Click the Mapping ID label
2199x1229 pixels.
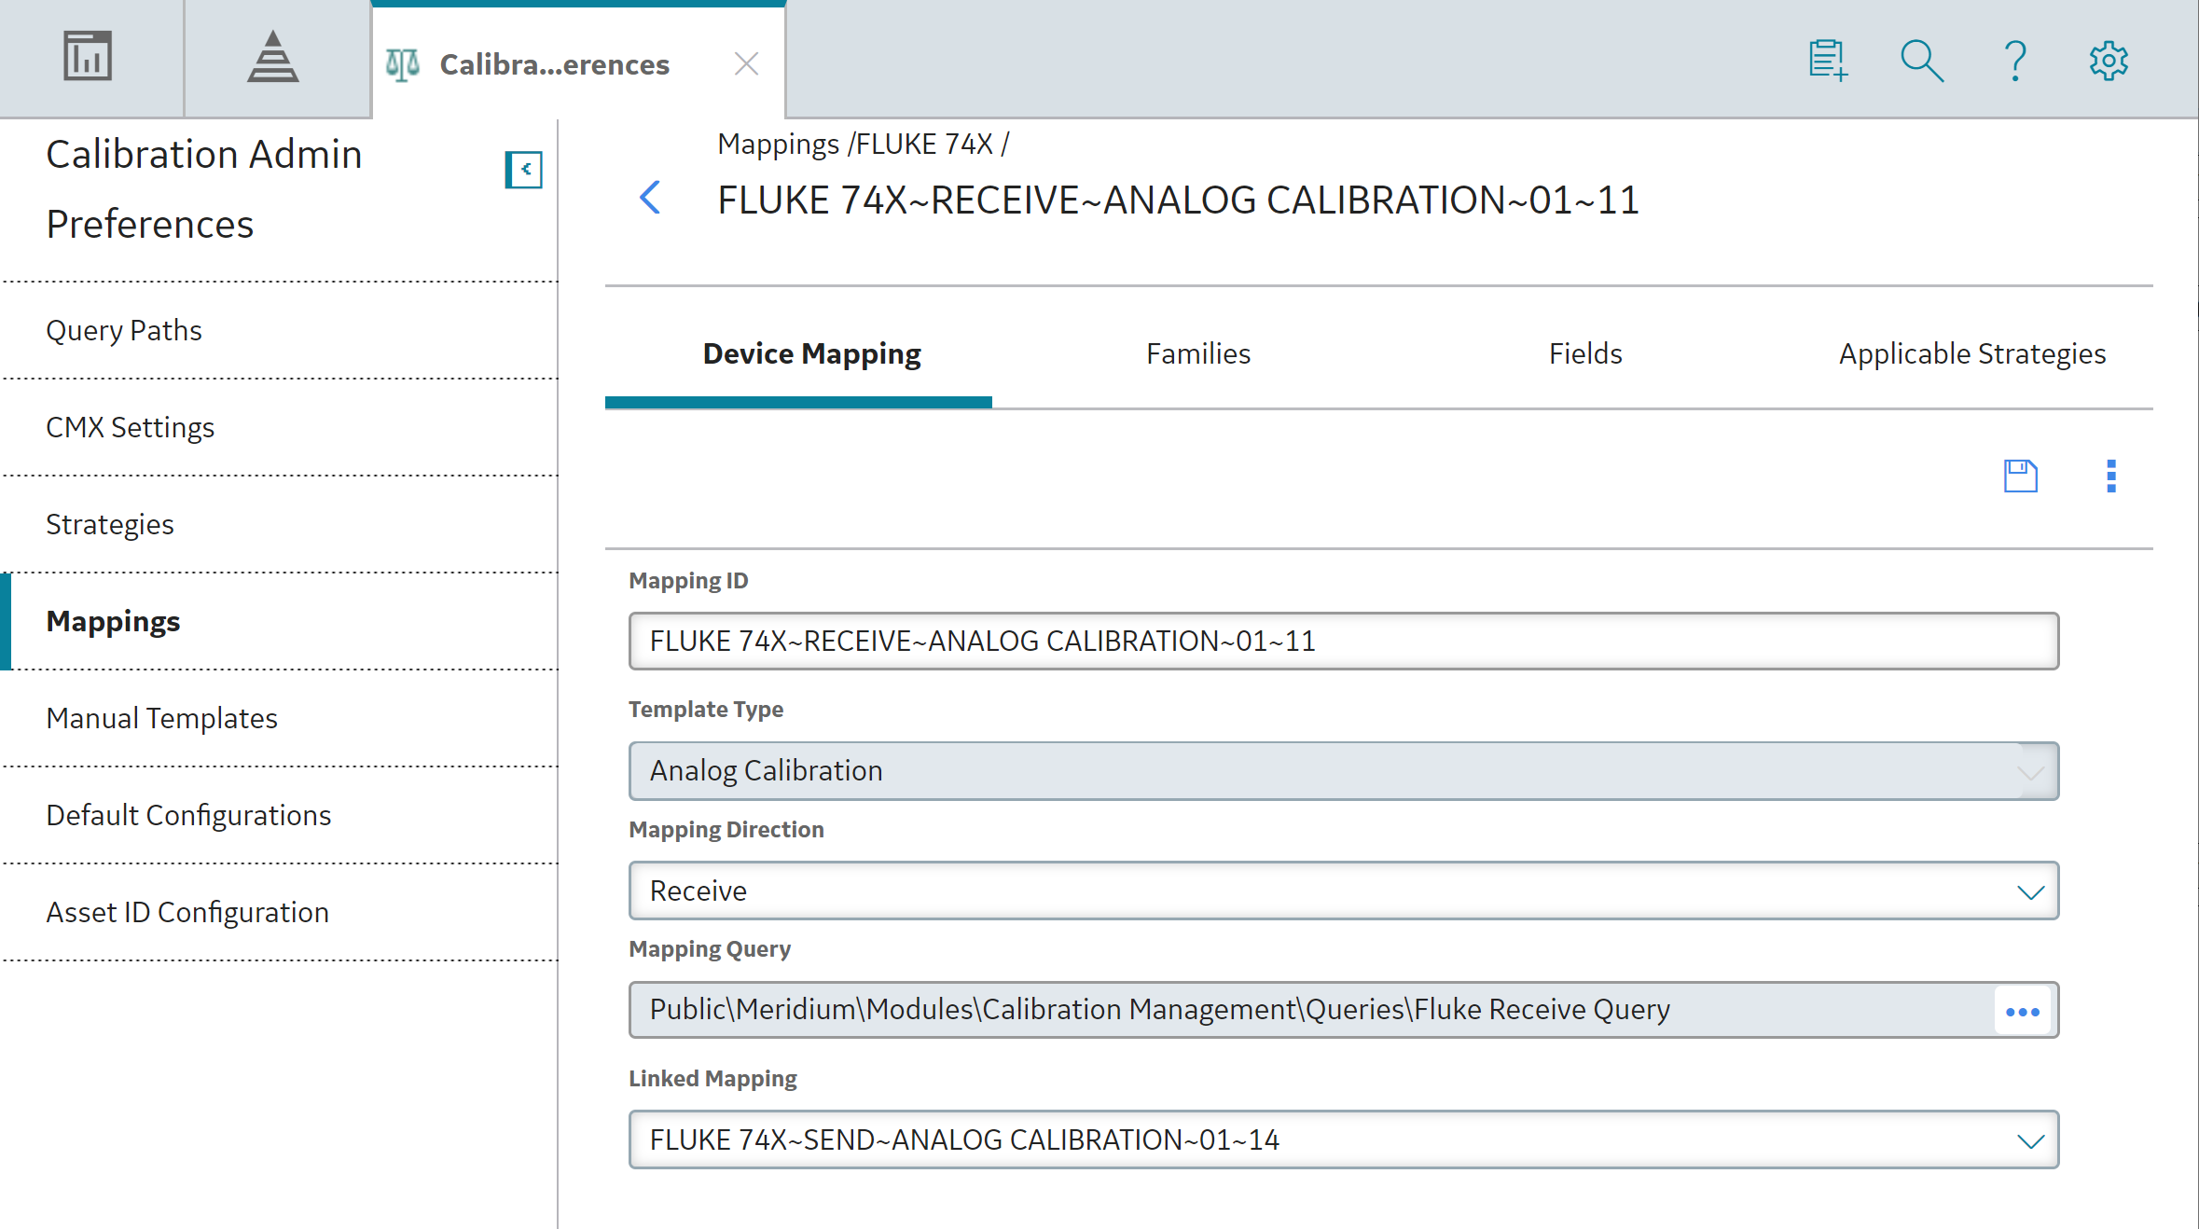[688, 581]
